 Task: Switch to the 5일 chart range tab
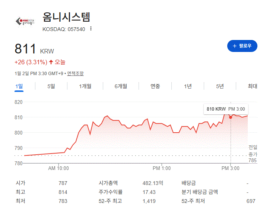coord(51,86)
